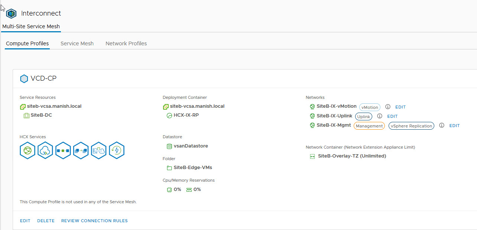Edit the SiteB-IX-Mgmt network
The width and height of the screenshot is (477, 230).
pos(454,126)
